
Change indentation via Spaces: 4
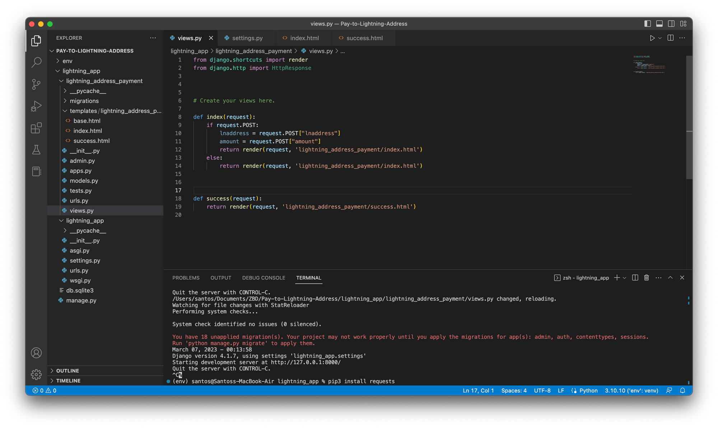(x=514, y=391)
